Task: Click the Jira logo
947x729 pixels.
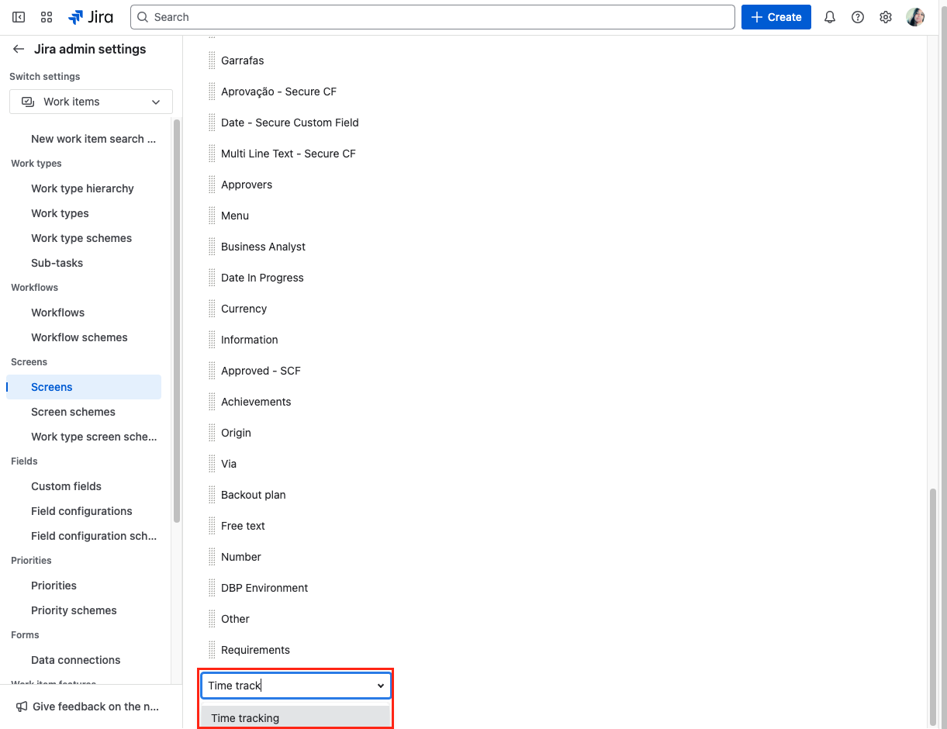Action: [91, 17]
